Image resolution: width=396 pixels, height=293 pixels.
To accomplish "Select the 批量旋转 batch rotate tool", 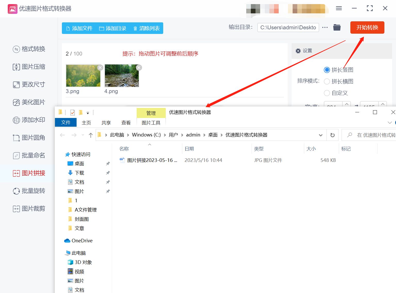I will pyautogui.click(x=29, y=191).
